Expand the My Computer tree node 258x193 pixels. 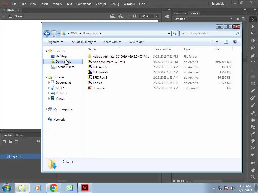46,109
